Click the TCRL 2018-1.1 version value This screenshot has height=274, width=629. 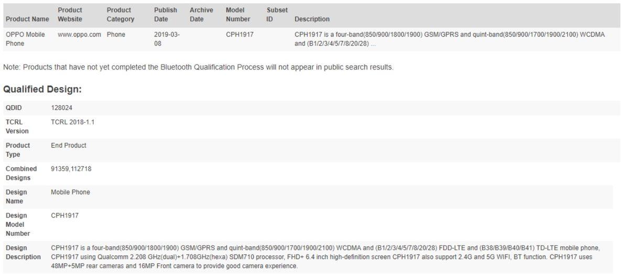(x=72, y=122)
